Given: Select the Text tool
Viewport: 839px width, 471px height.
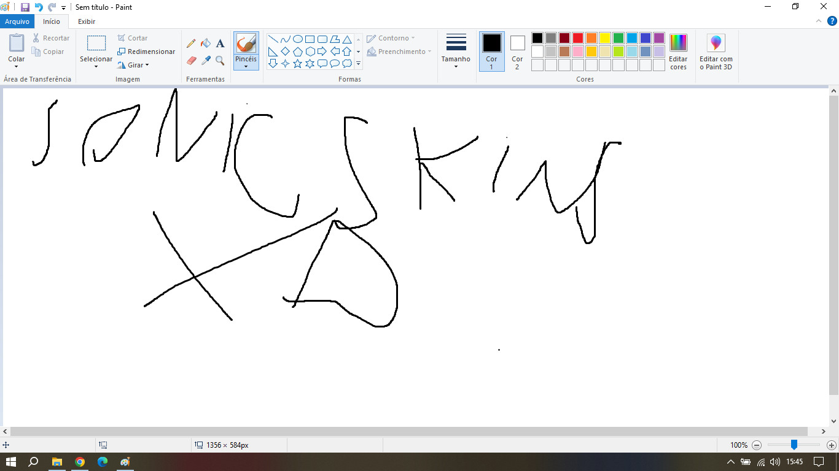Looking at the screenshot, I should 220,44.
